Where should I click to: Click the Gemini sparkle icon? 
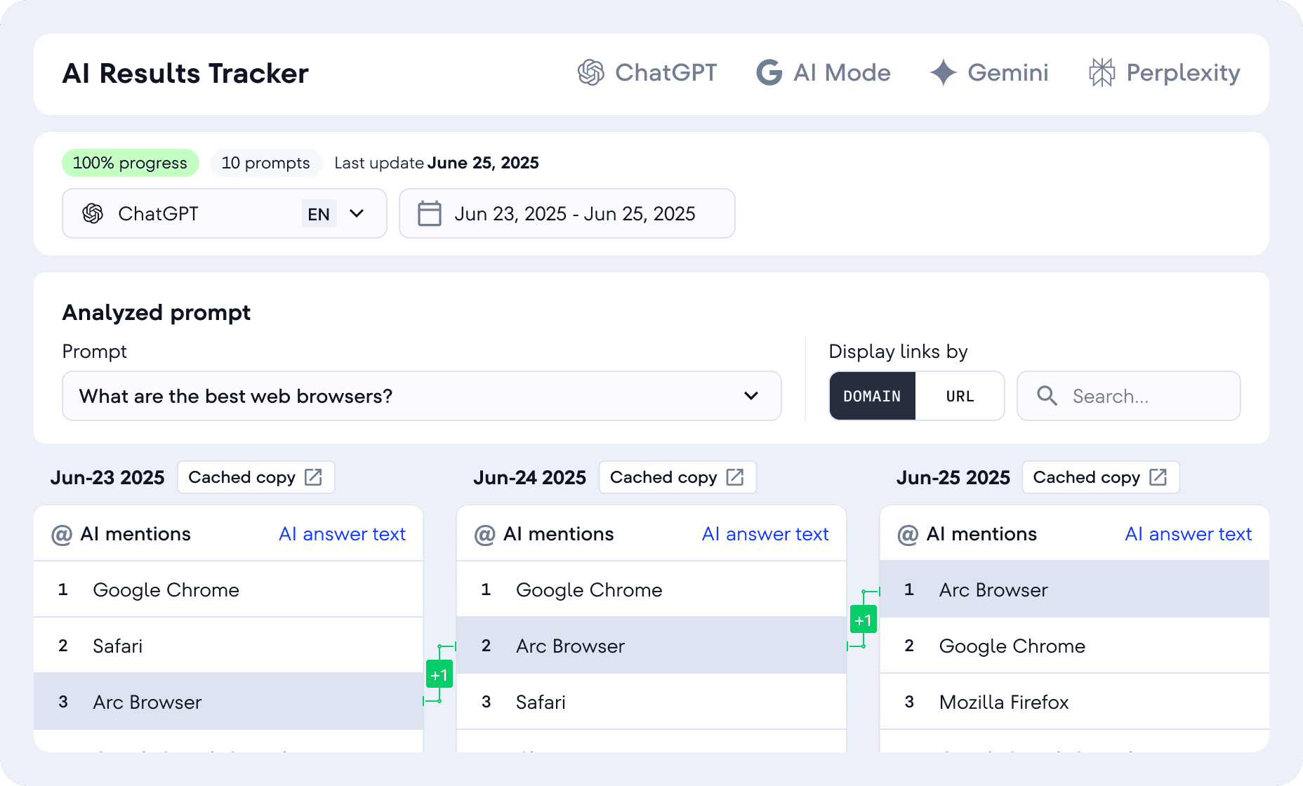click(x=943, y=72)
